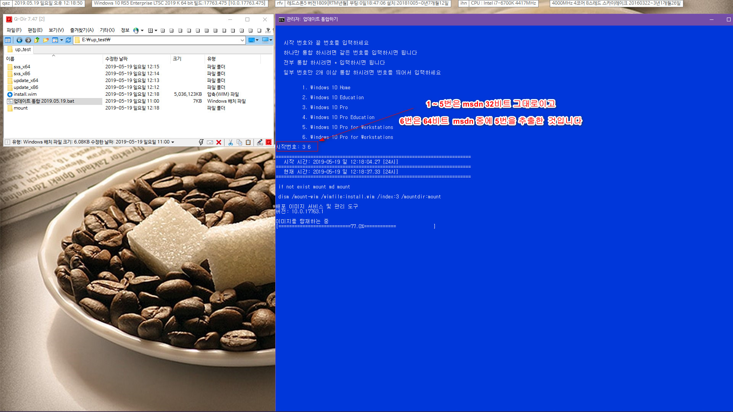Click the desktop computer icon
The image size is (733, 412).
click(265, 40)
